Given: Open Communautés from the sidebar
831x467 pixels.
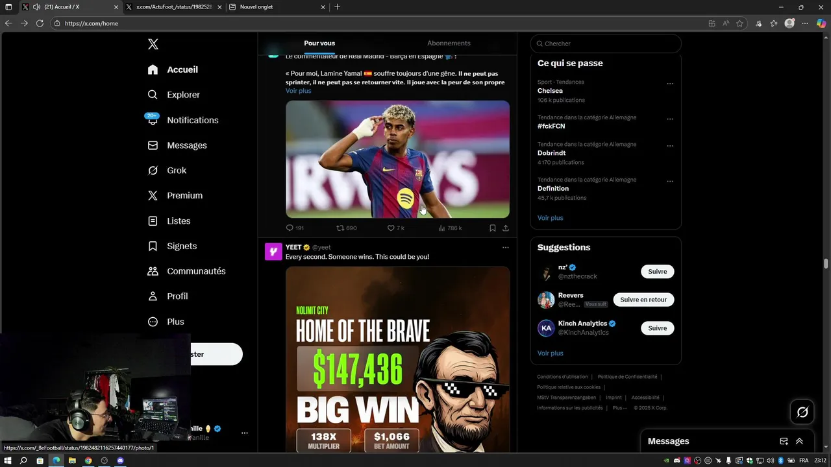Looking at the screenshot, I should pyautogui.click(x=186, y=271).
